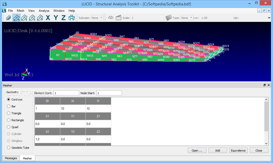This screenshot has height=163, width=273.
Task: Switch to the Mesher tab
Action: [x=27, y=158]
